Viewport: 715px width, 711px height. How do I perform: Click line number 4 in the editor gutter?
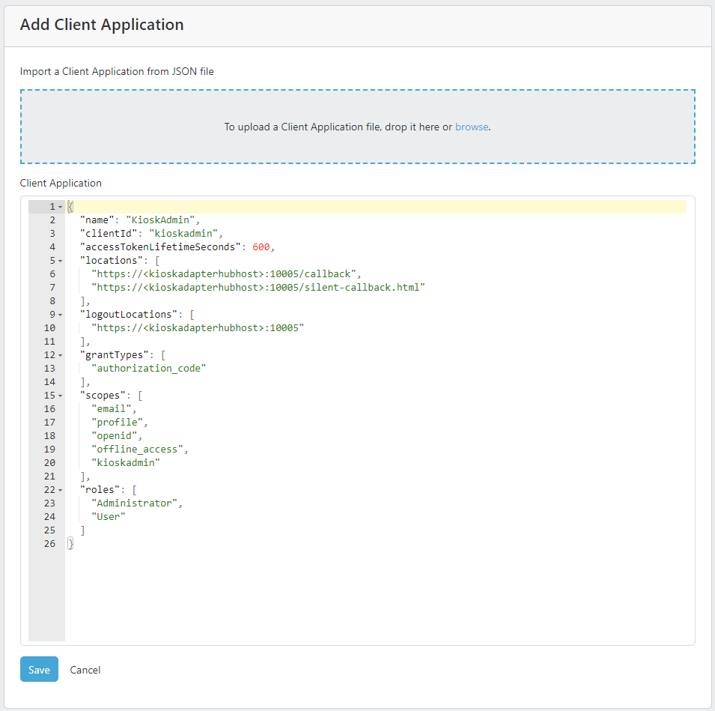click(x=52, y=247)
